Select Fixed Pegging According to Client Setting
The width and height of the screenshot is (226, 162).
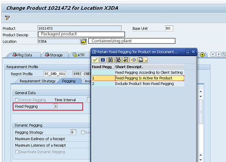(x=138, y=72)
